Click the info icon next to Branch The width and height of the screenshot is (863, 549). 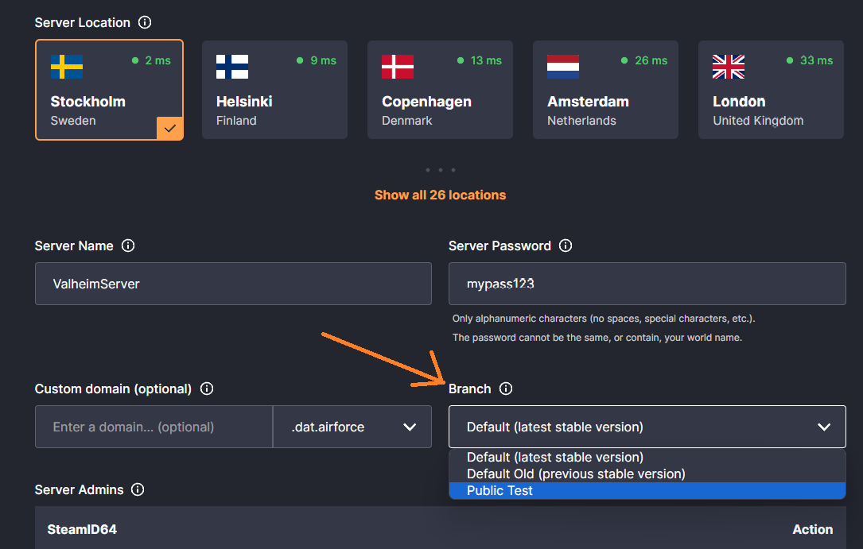[506, 389]
